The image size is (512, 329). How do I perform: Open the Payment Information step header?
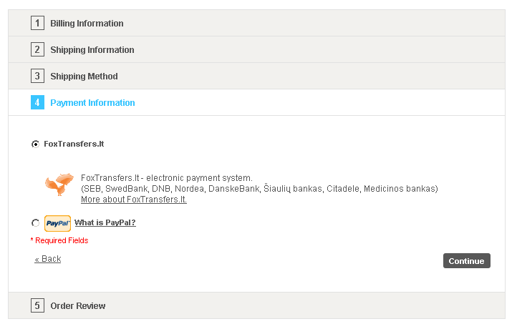point(256,102)
